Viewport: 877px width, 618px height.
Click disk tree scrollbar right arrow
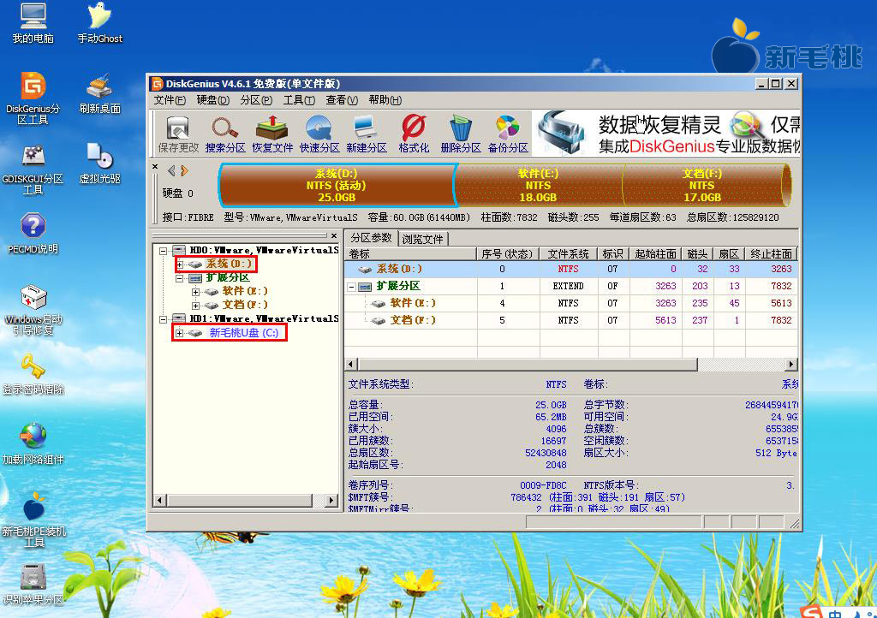click(x=331, y=500)
